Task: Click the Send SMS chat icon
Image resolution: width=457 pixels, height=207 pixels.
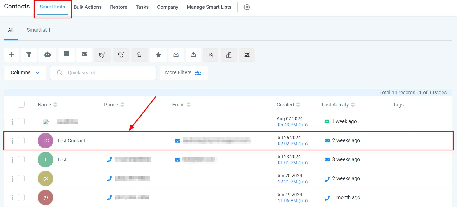Action: 66,55
